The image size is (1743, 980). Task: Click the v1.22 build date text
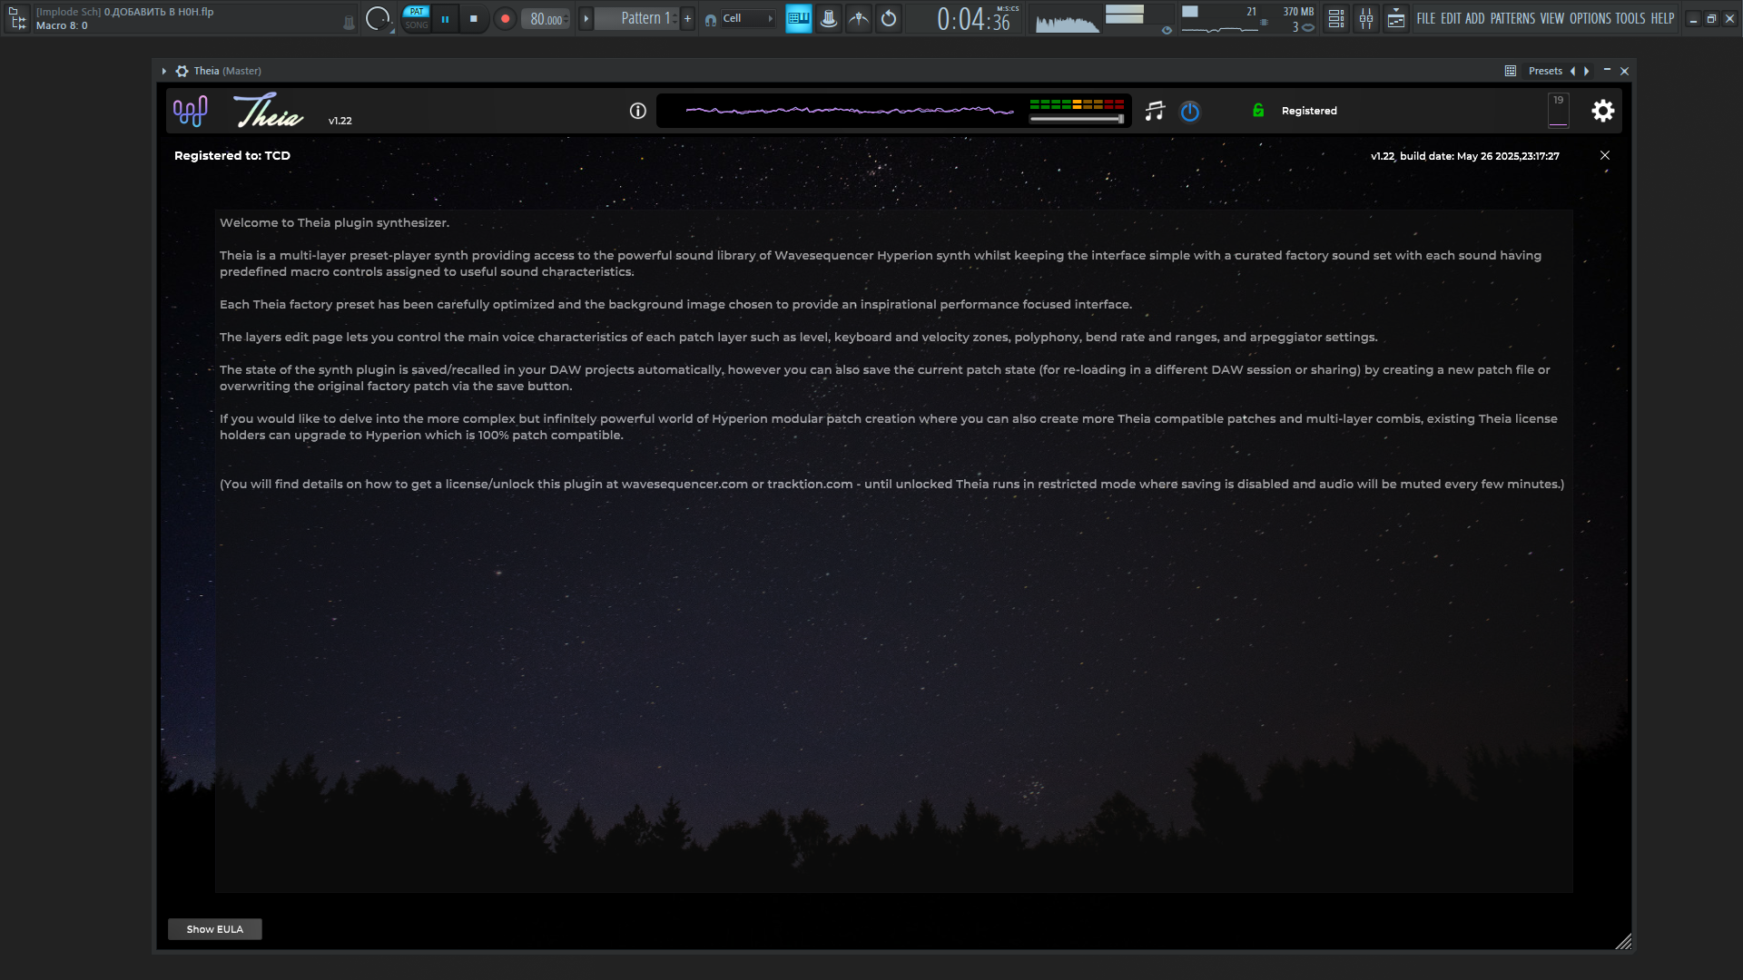pos(1465,156)
